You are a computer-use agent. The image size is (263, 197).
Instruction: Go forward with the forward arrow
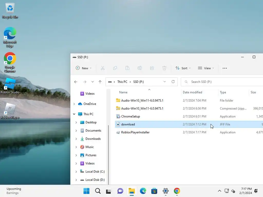(85, 82)
